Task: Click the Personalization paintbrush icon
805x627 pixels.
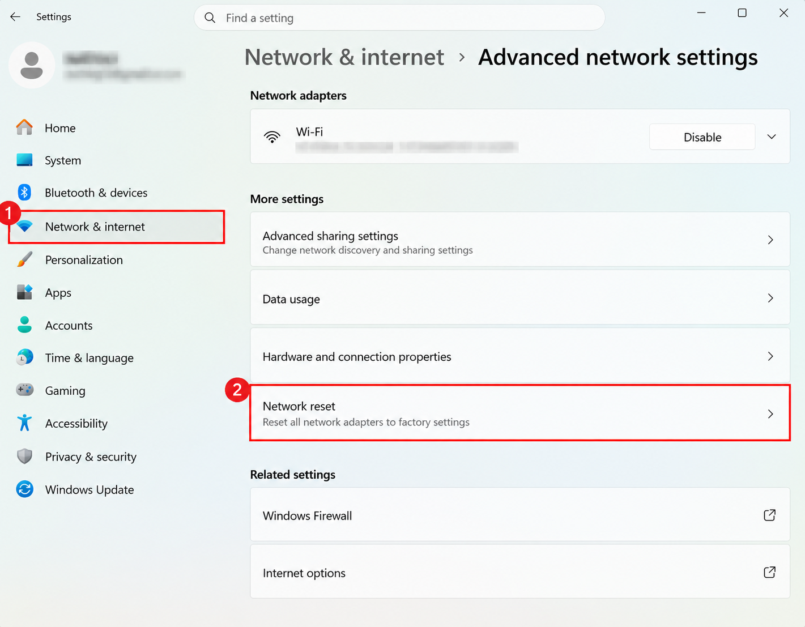Action: pyautogui.click(x=24, y=259)
